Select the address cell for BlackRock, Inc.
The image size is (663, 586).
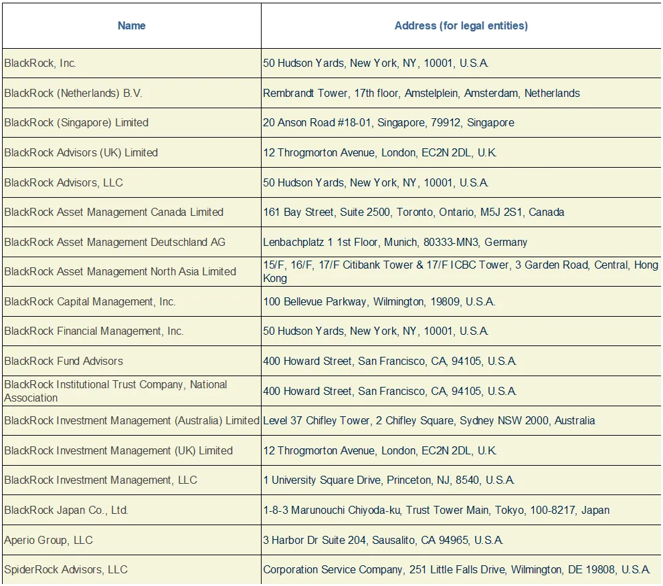click(461, 63)
